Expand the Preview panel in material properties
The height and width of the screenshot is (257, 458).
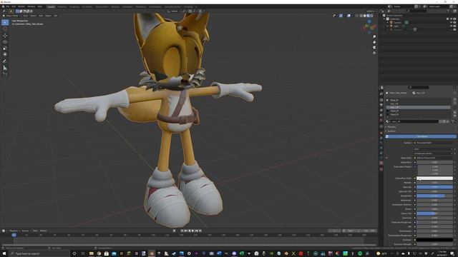click(x=391, y=127)
